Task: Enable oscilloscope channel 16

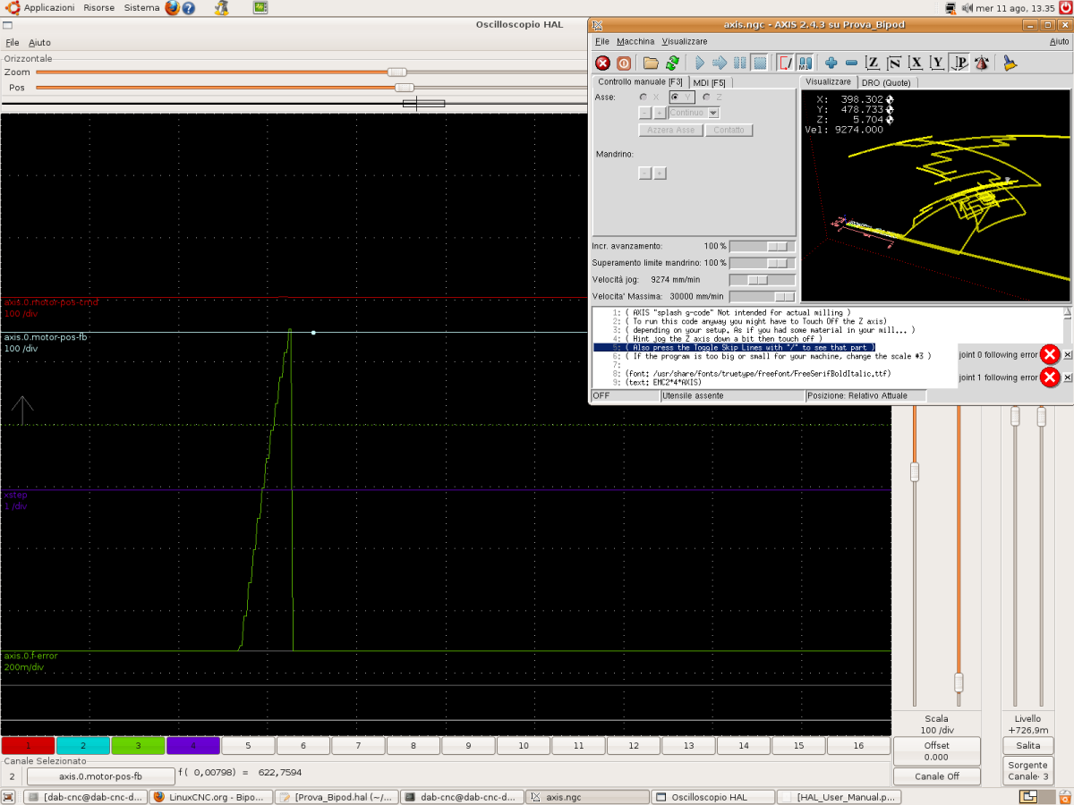Action: point(858,745)
